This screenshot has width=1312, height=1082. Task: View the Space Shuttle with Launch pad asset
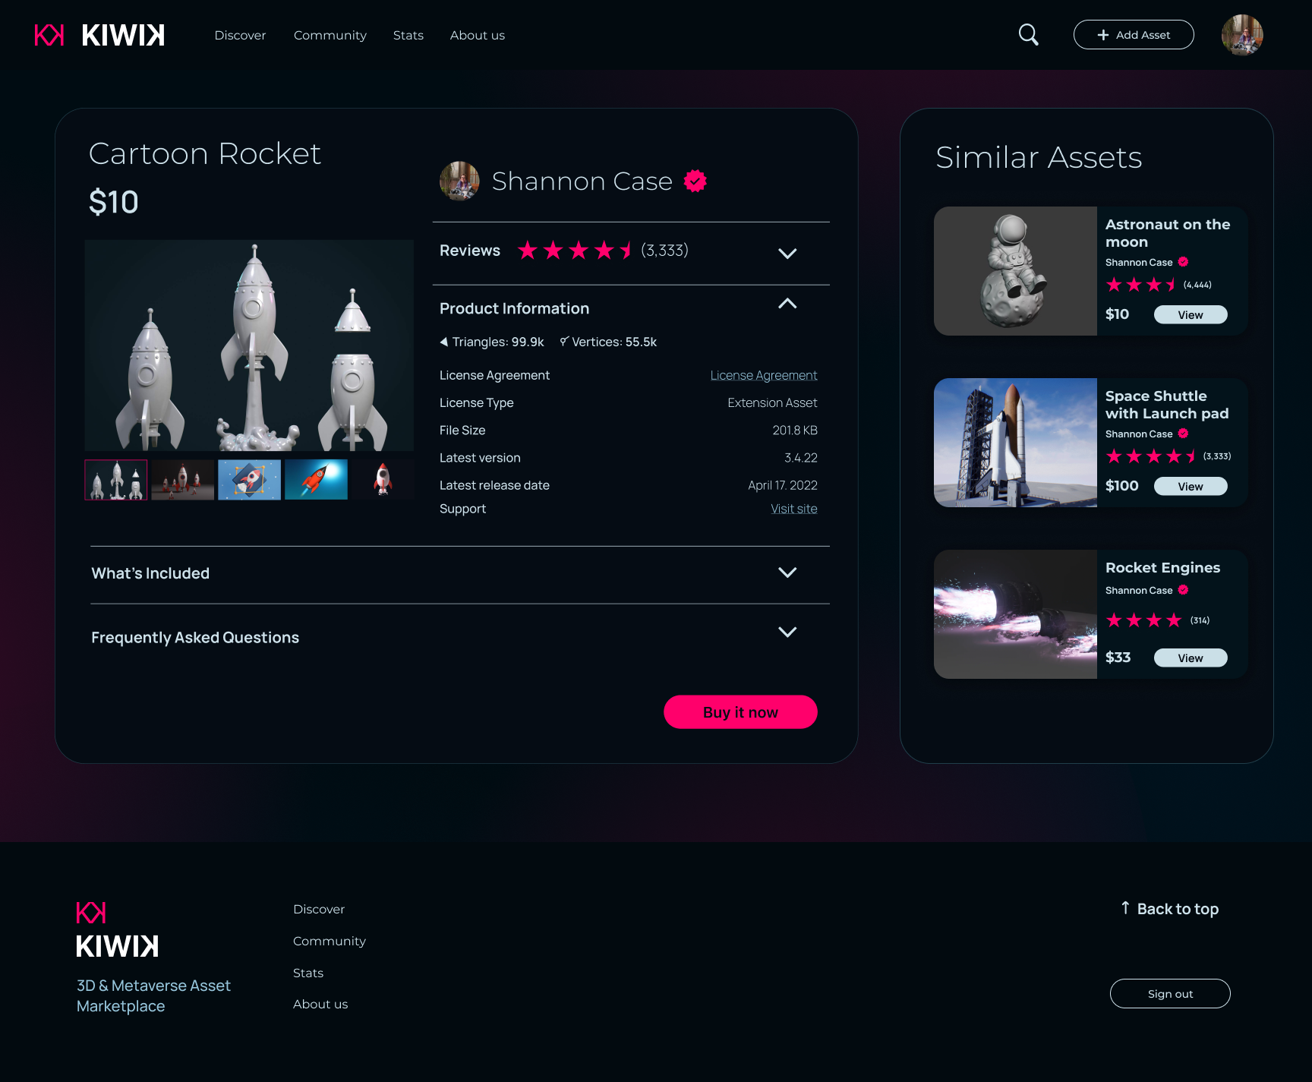coord(1190,486)
